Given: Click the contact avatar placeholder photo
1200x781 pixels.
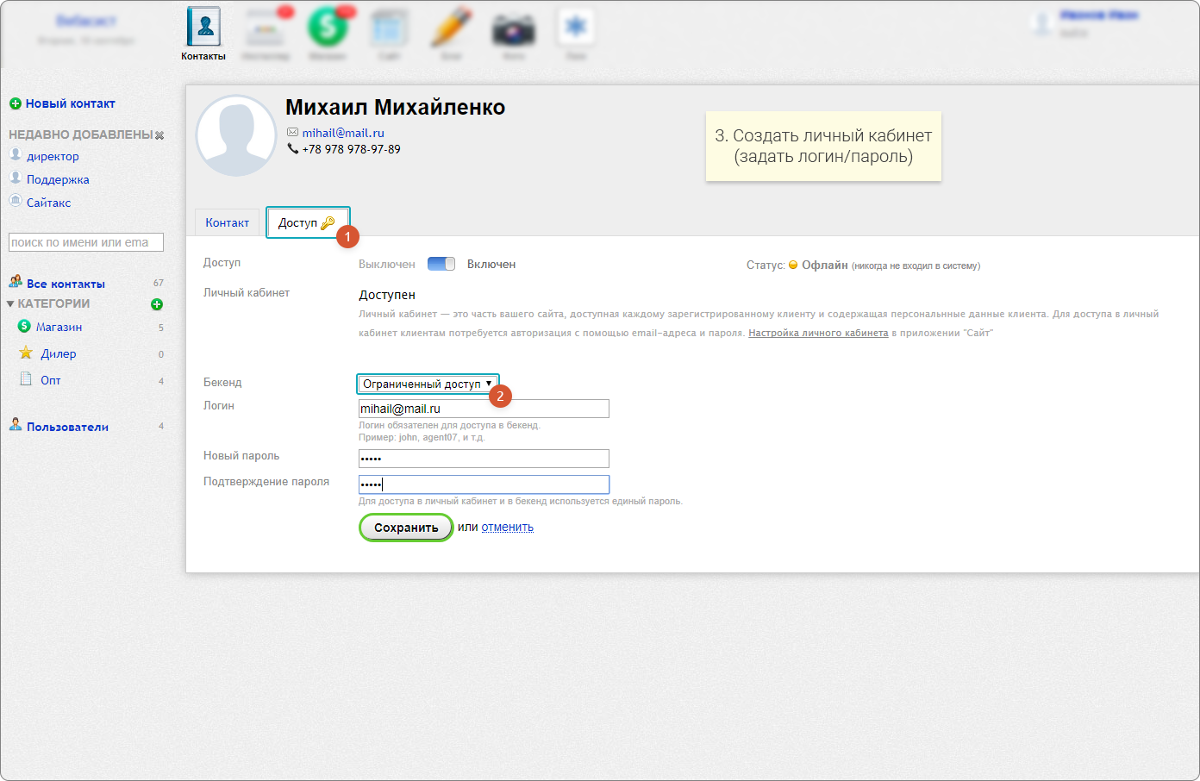Looking at the screenshot, I should coord(236,135).
